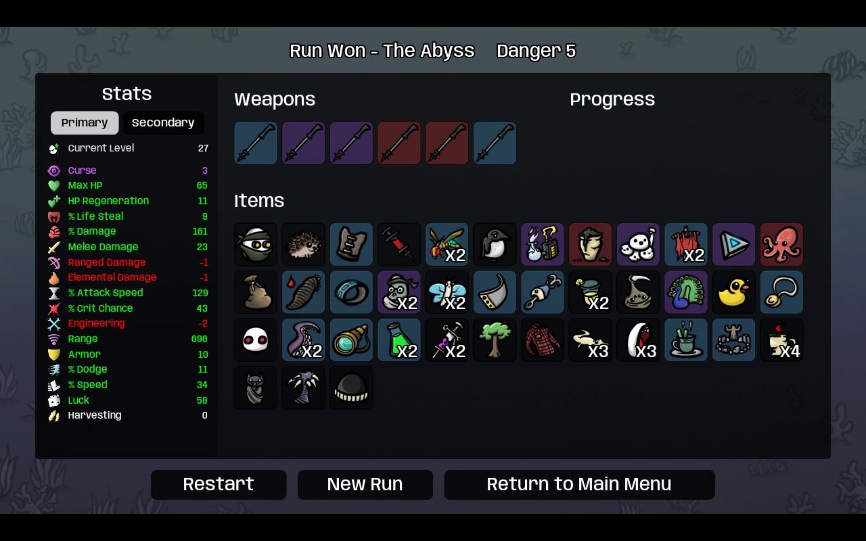This screenshot has height=541, width=866.
Task: Click the black beanie hat item
Action: click(351, 388)
